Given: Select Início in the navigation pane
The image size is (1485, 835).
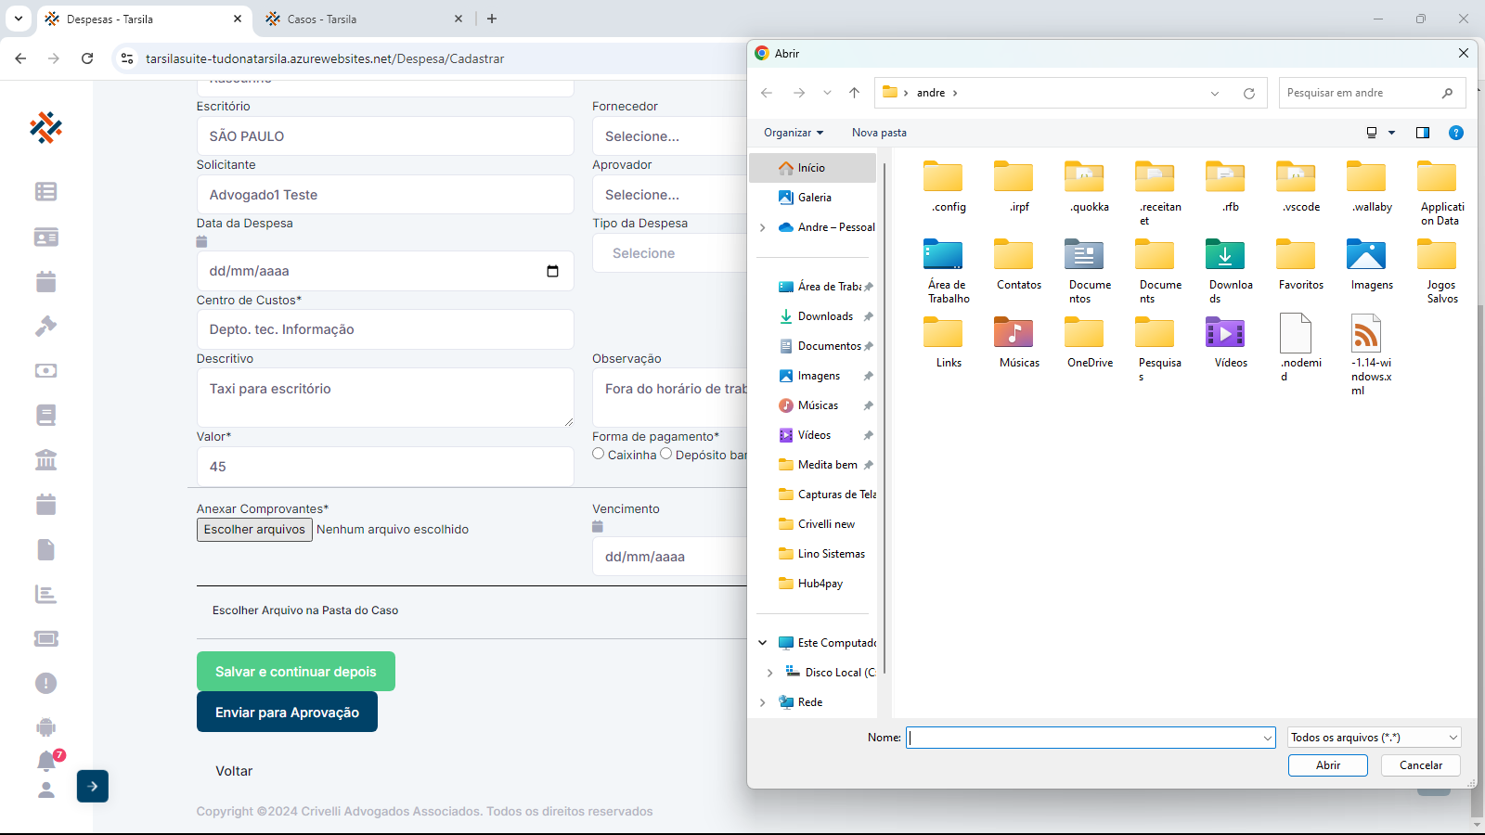Looking at the screenshot, I should pyautogui.click(x=811, y=168).
